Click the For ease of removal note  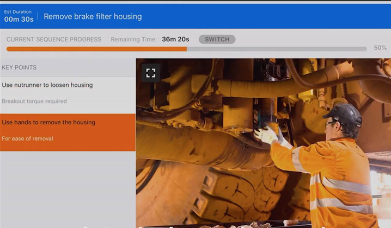click(x=27, y=139)
